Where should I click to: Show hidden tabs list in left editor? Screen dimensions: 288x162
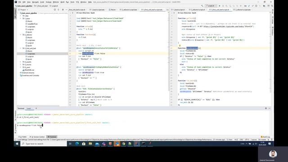pyautogui.click(x=167, y=9)
